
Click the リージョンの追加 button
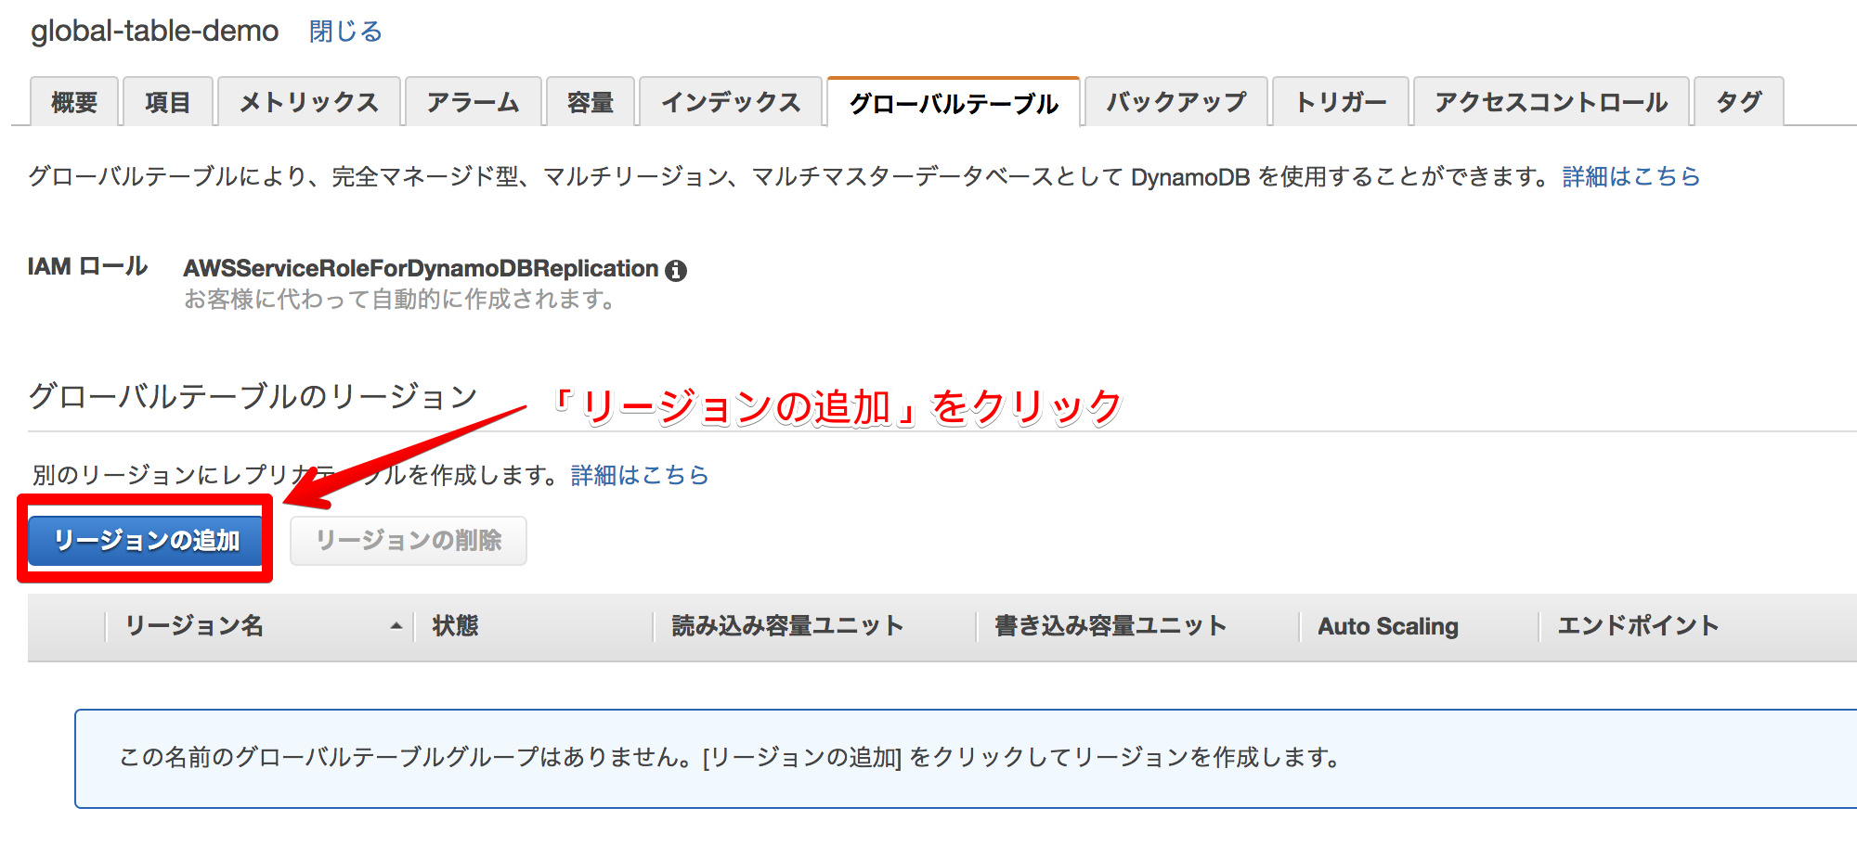click(x=146, y=540)
